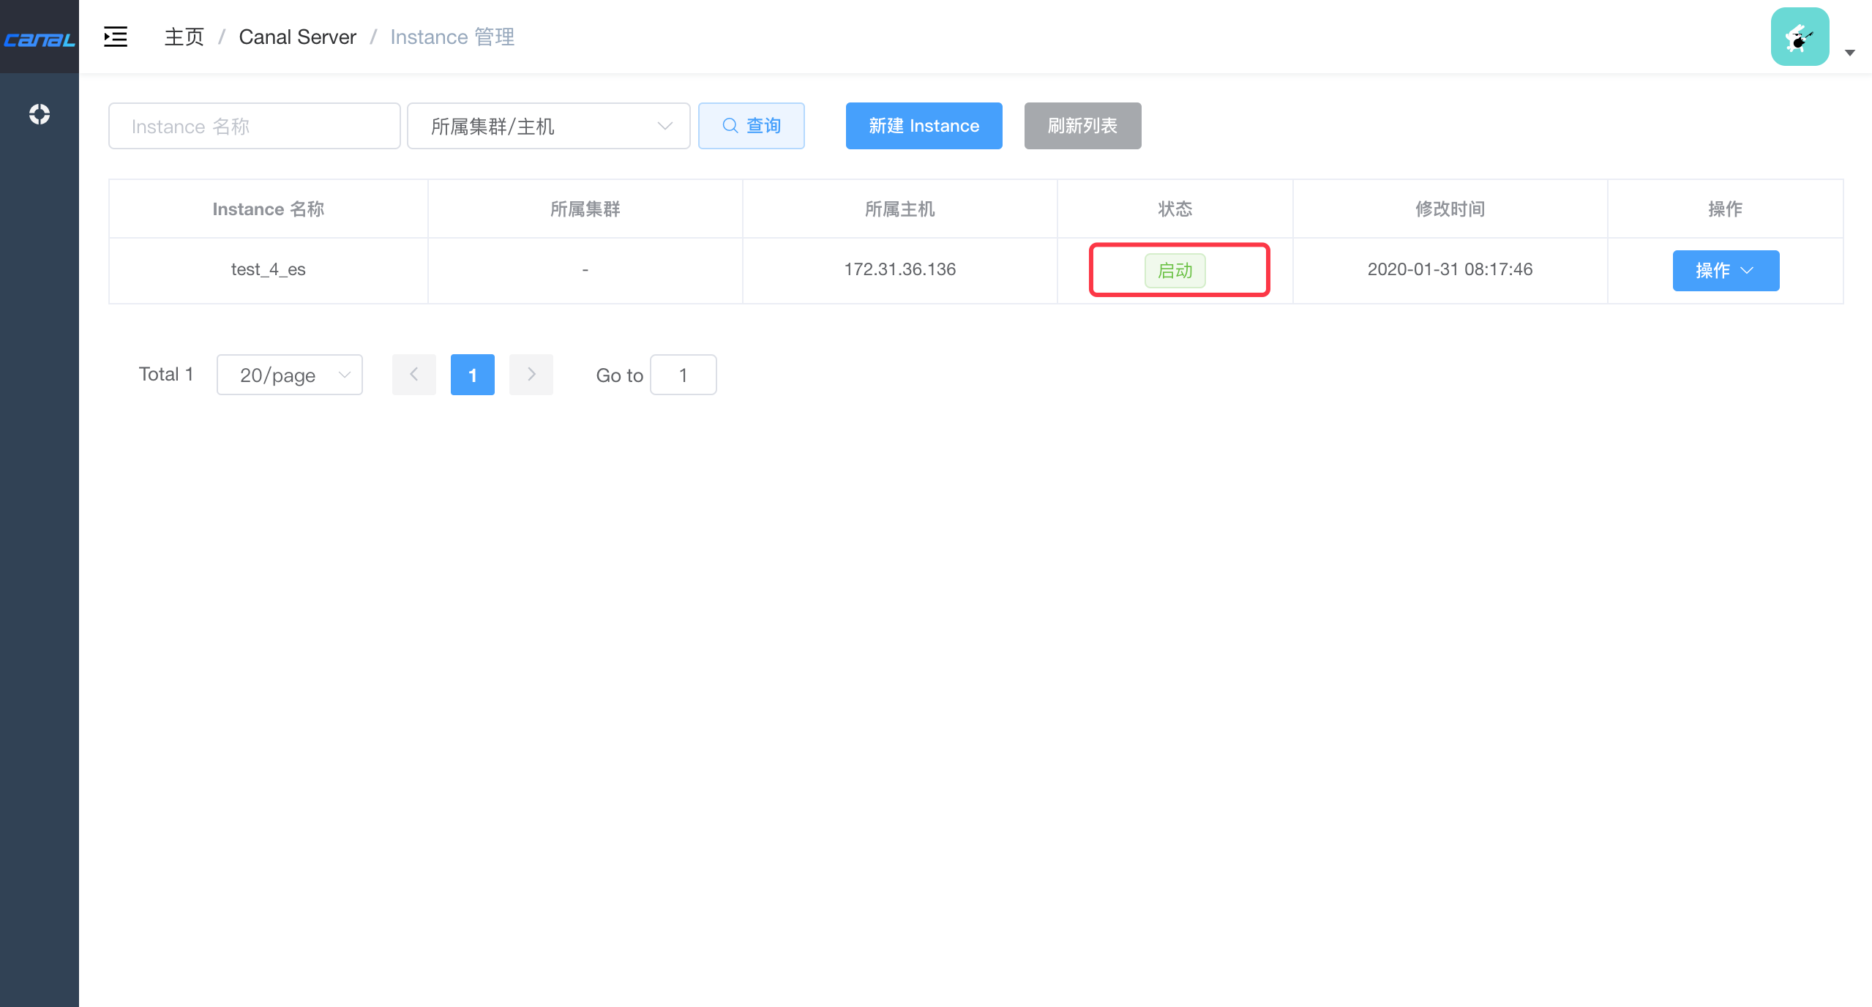The image size is (1872, 1007).
Task: Open the Canal Server sidebar icon
Action: click(40, 114)
